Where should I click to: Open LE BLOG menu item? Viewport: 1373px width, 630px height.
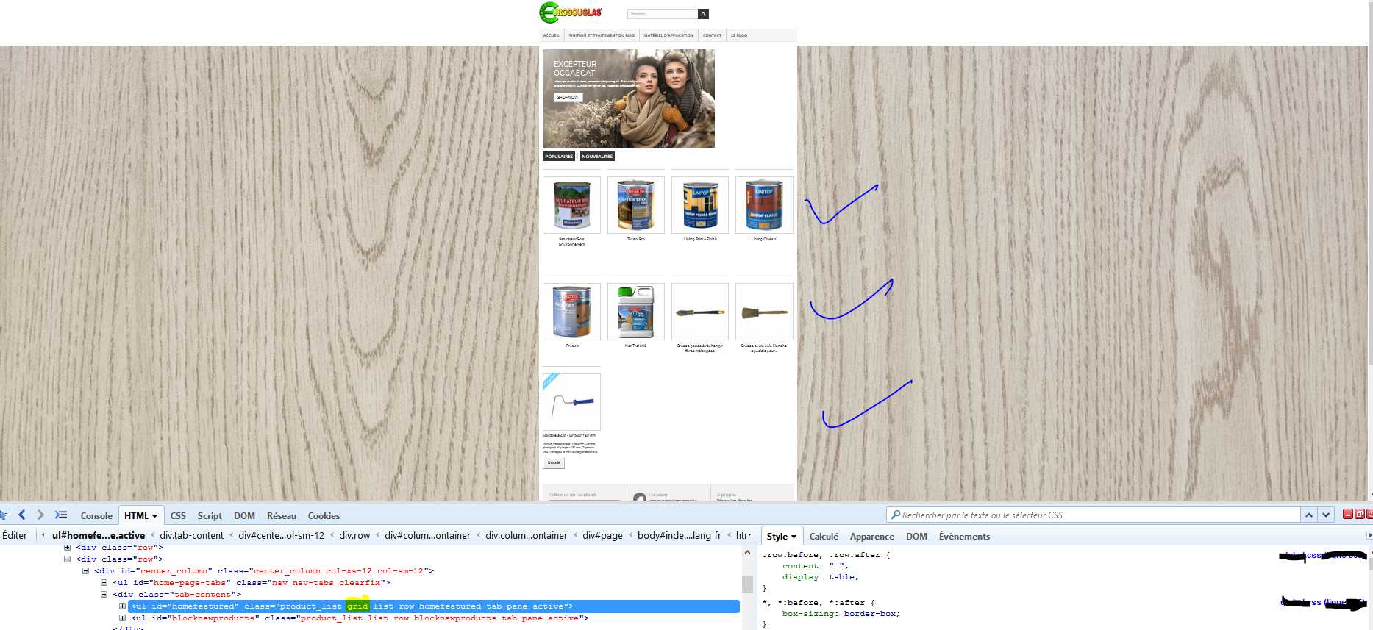click(739, 35)
